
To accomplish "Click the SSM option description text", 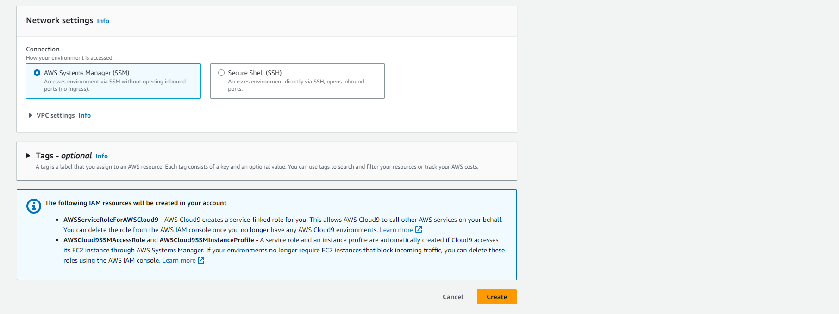I will pos(114,85).
